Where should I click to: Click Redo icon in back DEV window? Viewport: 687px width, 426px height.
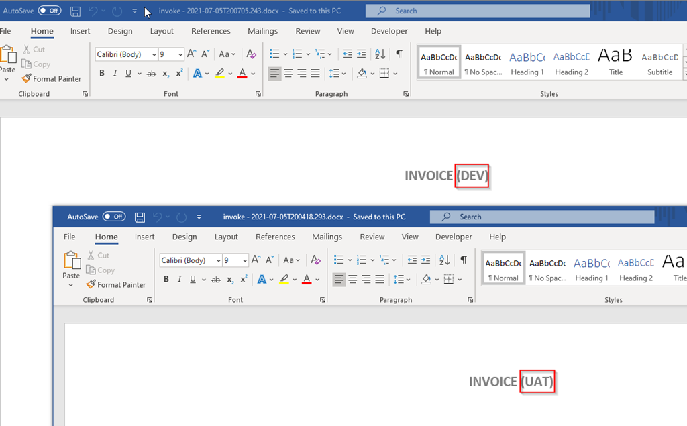(x=117, y=11)
